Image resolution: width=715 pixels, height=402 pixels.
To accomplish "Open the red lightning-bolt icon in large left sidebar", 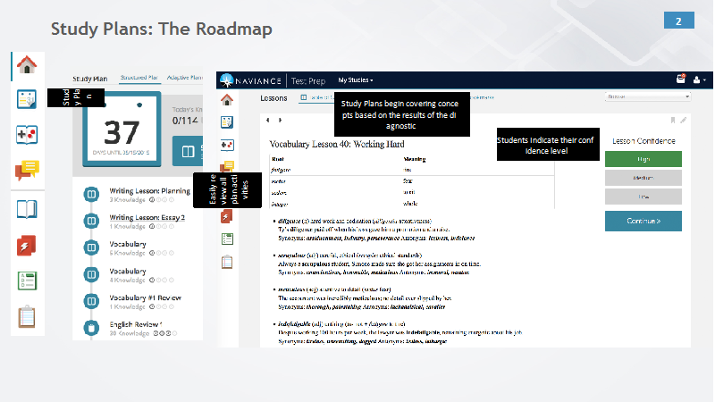I will (x=27, y=246).
